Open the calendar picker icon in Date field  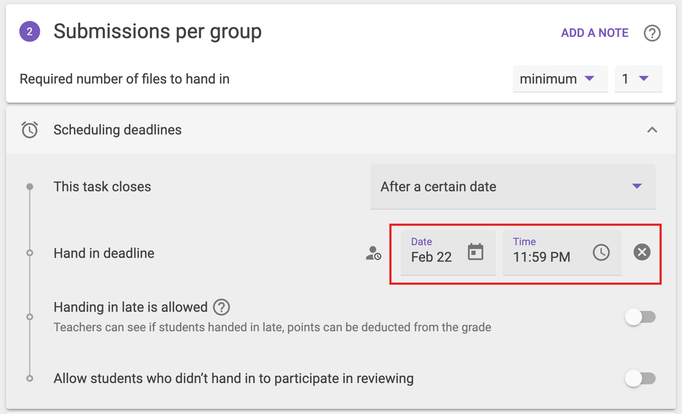[x=475, y=252]
